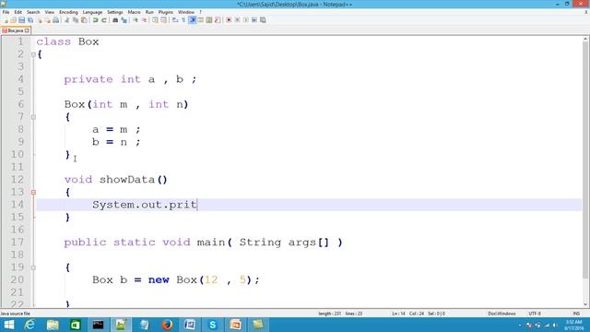The width and height of the screenshot is (590, 332).
Task: Open the Encoding menu
Action: pos(68,12)
